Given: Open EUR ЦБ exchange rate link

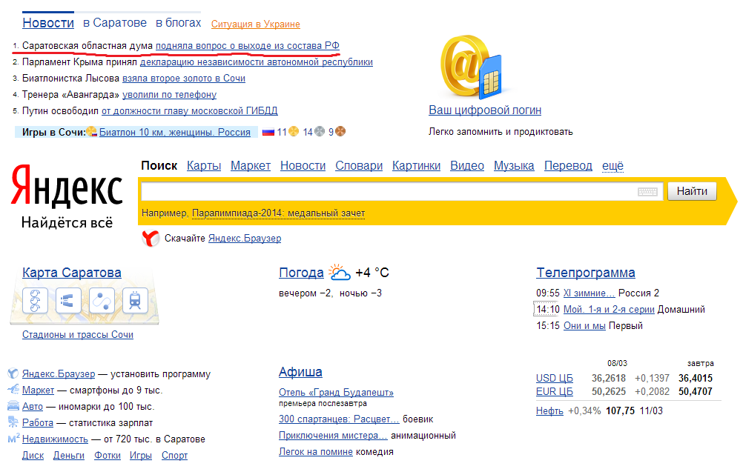Looking at the screenshot, I should click(x=555, y=391).
